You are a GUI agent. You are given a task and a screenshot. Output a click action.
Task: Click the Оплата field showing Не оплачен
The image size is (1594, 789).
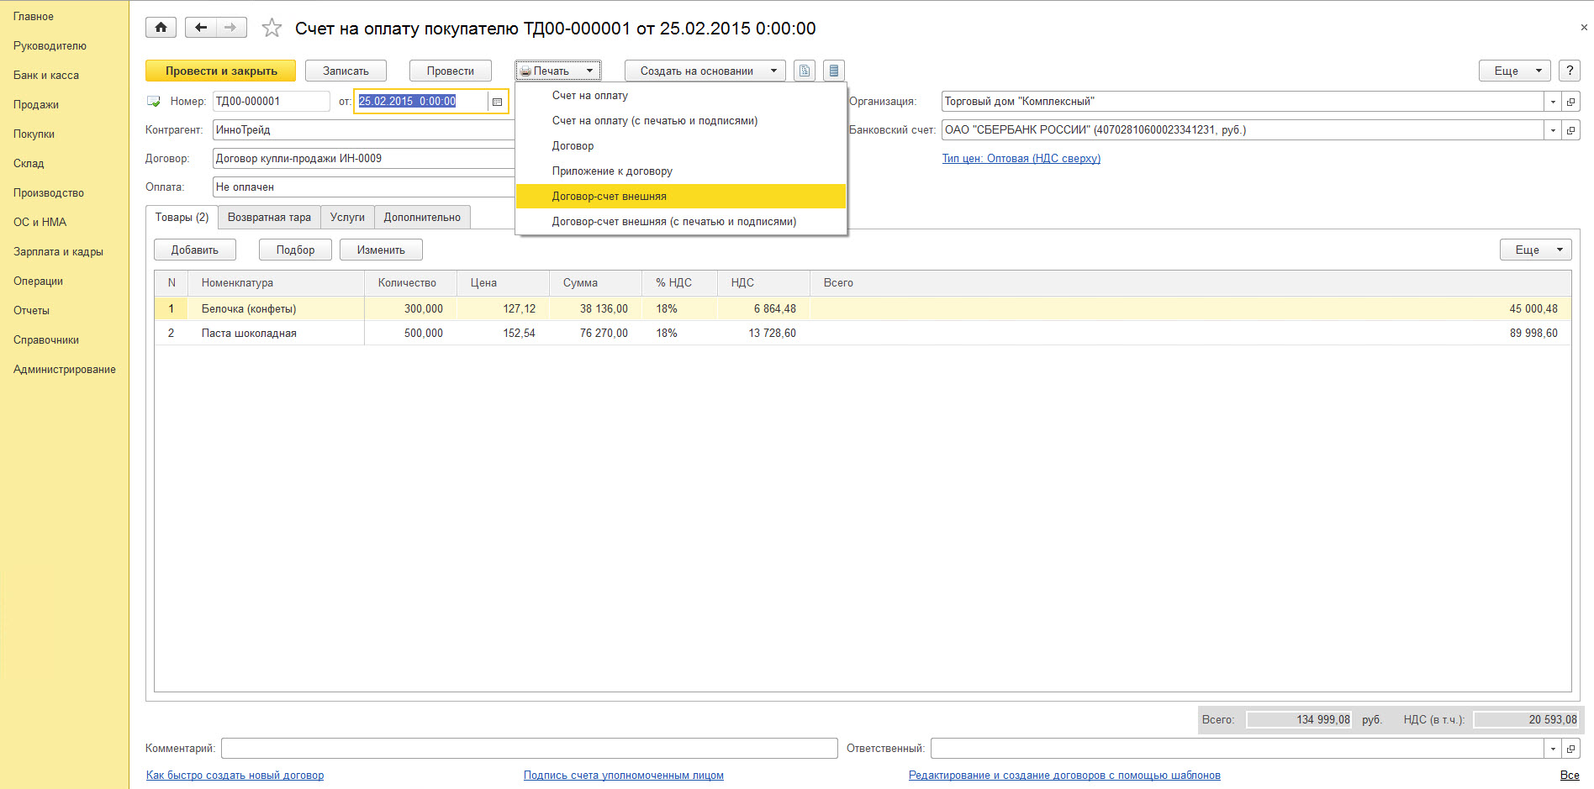click(364, 187)
